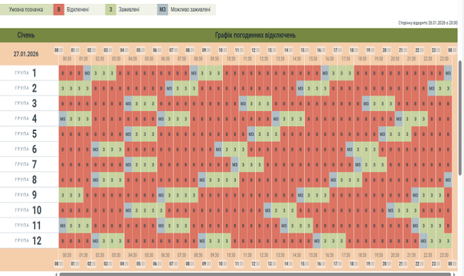Click the 'Умовна позначка' legend label
Viewport: 464px width, 276px height.
pos(26,10)
